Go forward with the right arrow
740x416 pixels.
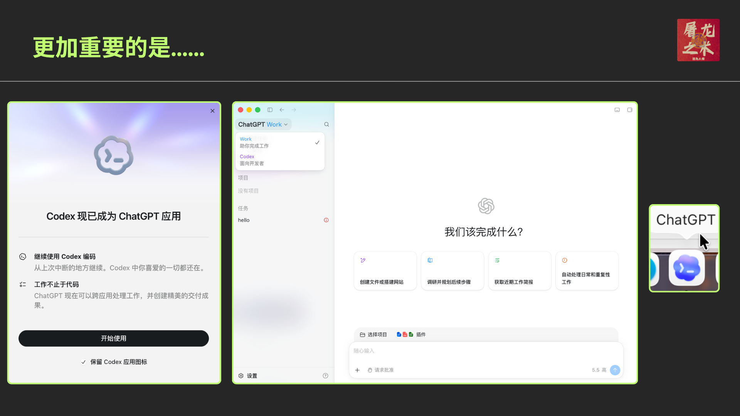[x=294, y=110]
